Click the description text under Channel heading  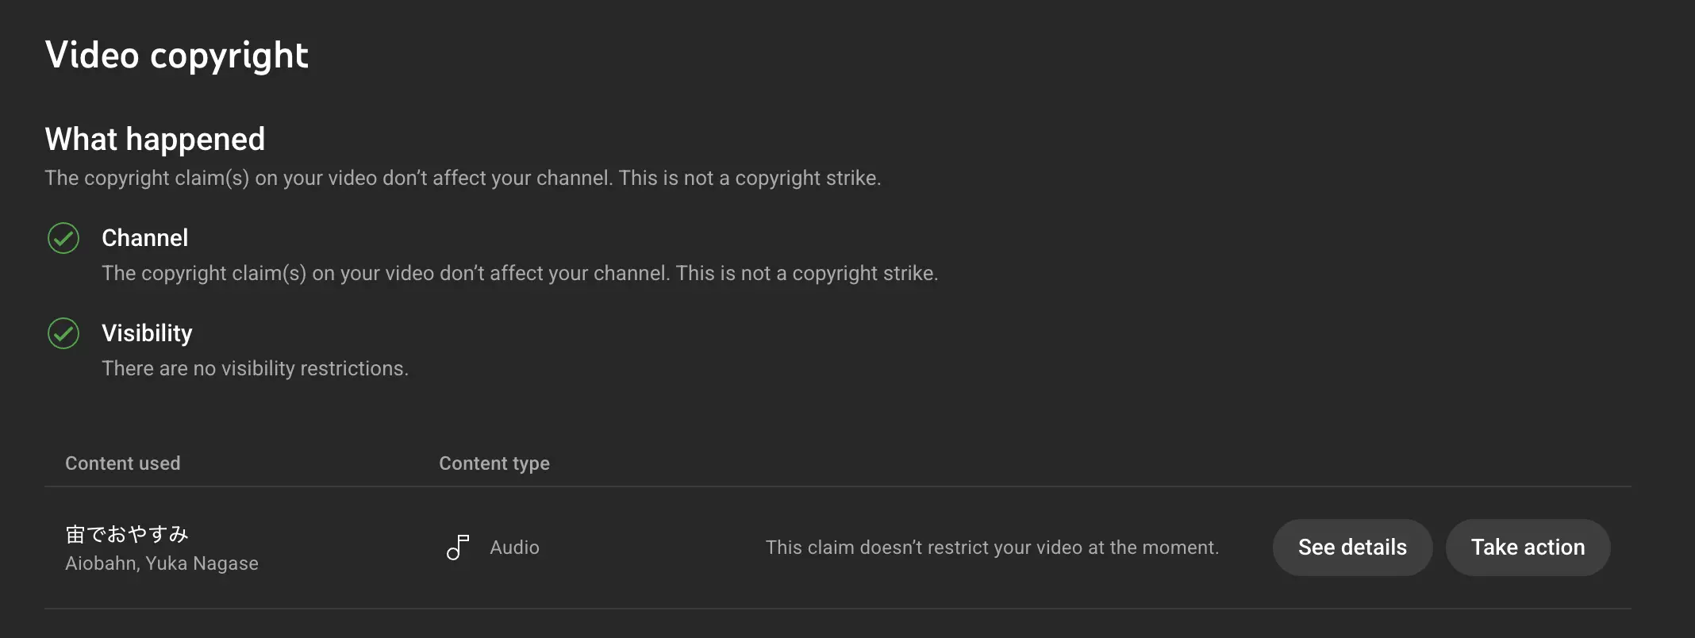click(x=520, y=273)
